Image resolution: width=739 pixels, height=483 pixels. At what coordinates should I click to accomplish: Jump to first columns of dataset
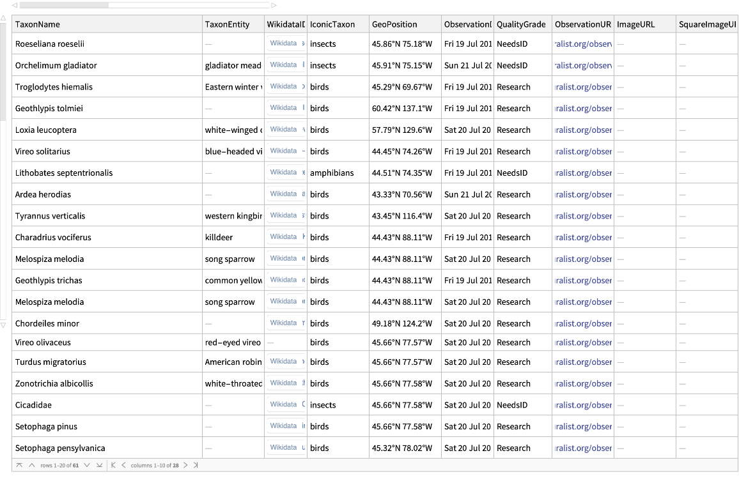point(114,465)
